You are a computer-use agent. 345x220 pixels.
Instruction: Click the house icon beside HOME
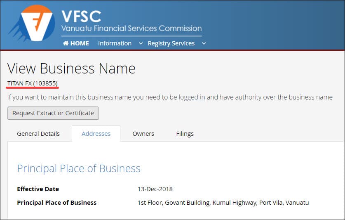[x=66, y=43]
